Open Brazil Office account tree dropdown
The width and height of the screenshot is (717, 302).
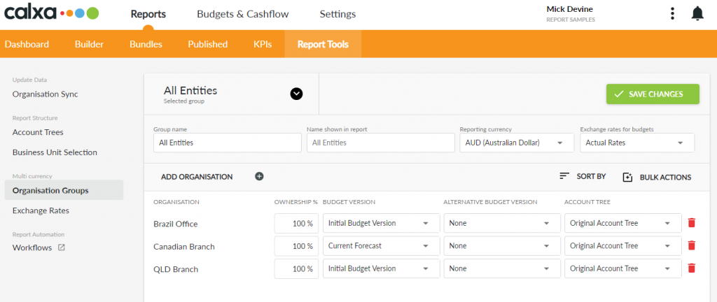point(622,223)
